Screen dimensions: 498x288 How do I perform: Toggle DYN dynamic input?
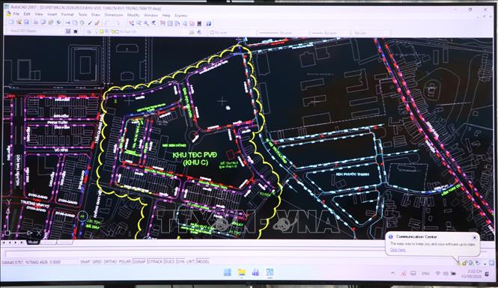[180, 261]
